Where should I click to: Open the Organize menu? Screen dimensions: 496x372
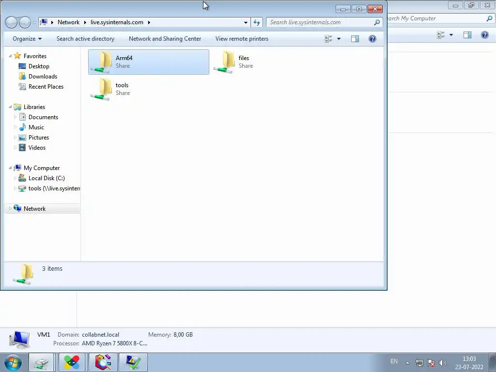[x=27, y=39]
